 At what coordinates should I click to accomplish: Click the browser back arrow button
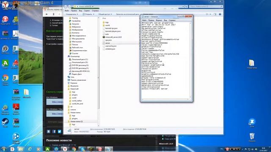47,14
